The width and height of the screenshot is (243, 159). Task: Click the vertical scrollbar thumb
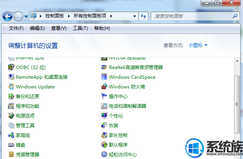[237, 104]
